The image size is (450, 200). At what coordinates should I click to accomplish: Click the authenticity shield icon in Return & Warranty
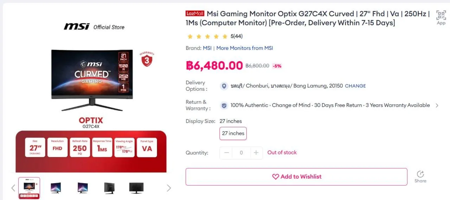coord(224,105)
